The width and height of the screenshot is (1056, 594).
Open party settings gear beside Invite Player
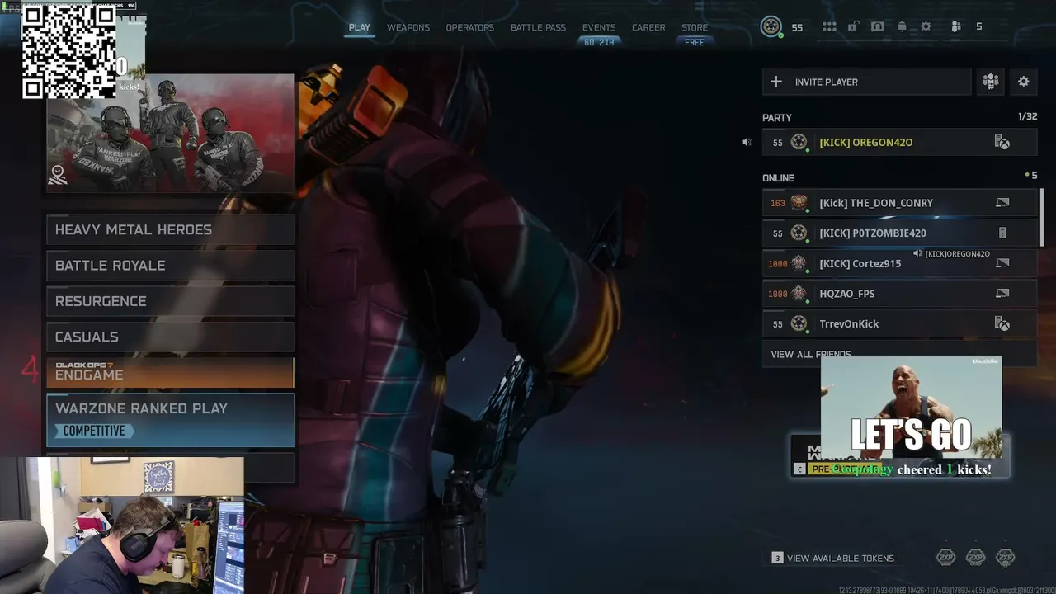[1024, 82]
